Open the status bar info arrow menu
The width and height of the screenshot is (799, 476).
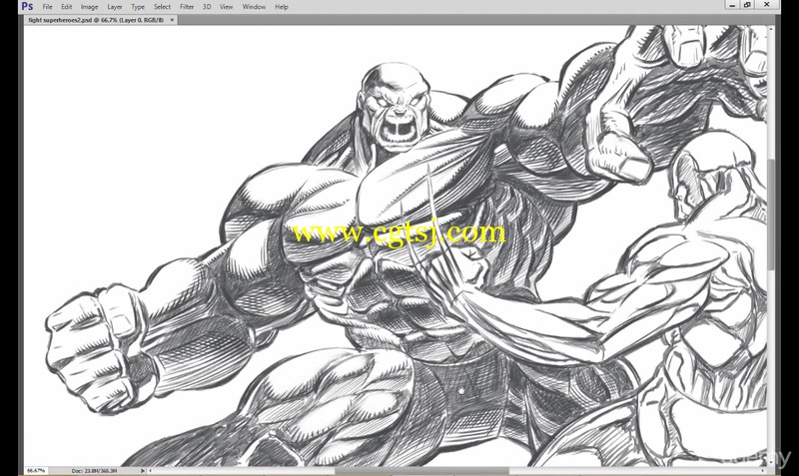pos(142,470)
